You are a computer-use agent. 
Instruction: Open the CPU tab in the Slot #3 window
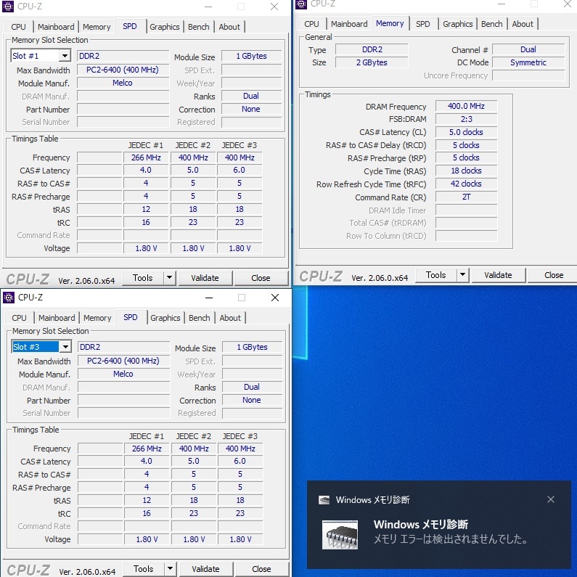[x=19, y=318]
